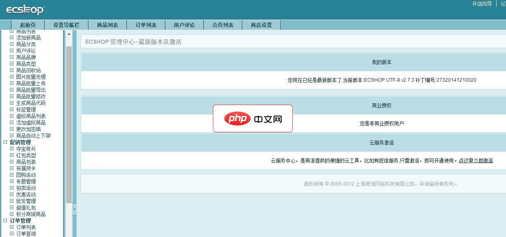This screenshot has height=237, width=506.
Task: Select 订单列表 under 订单管理
Action: (26, 227)
